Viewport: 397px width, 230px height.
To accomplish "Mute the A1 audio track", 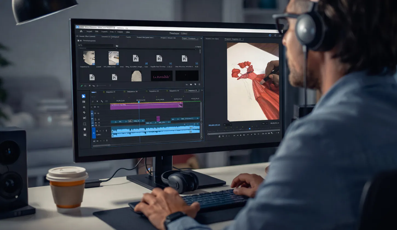I will [x=100, y=131].
